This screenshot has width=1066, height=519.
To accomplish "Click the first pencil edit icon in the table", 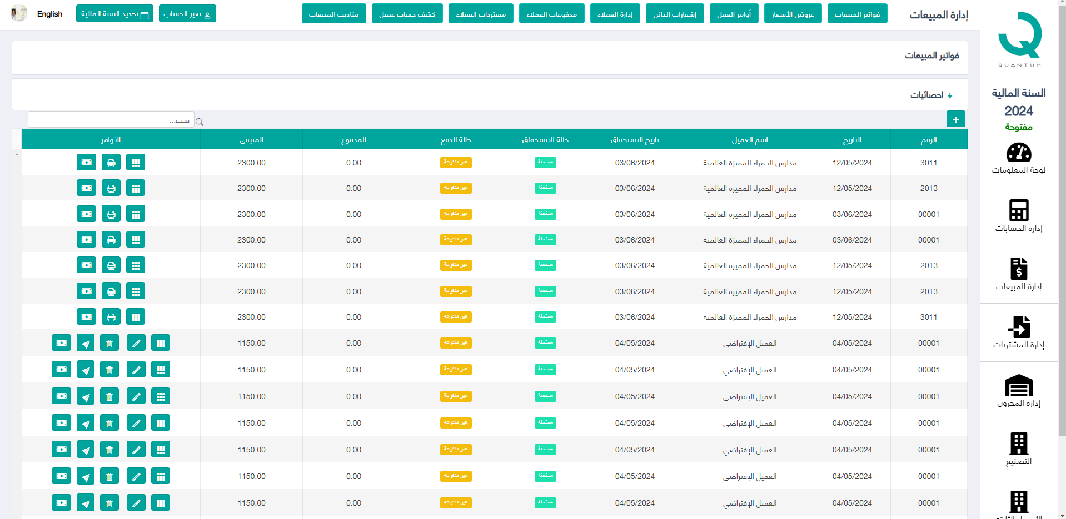I will [136, 343].
